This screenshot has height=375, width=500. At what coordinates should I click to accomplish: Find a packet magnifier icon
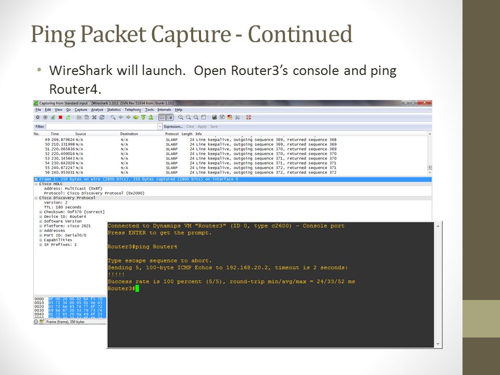point(113,117)
